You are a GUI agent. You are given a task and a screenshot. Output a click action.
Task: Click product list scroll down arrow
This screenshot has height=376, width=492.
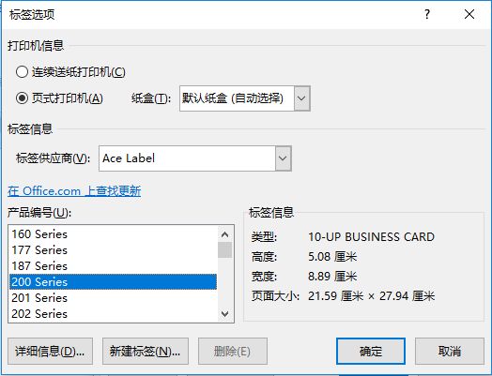coord(224,314)
